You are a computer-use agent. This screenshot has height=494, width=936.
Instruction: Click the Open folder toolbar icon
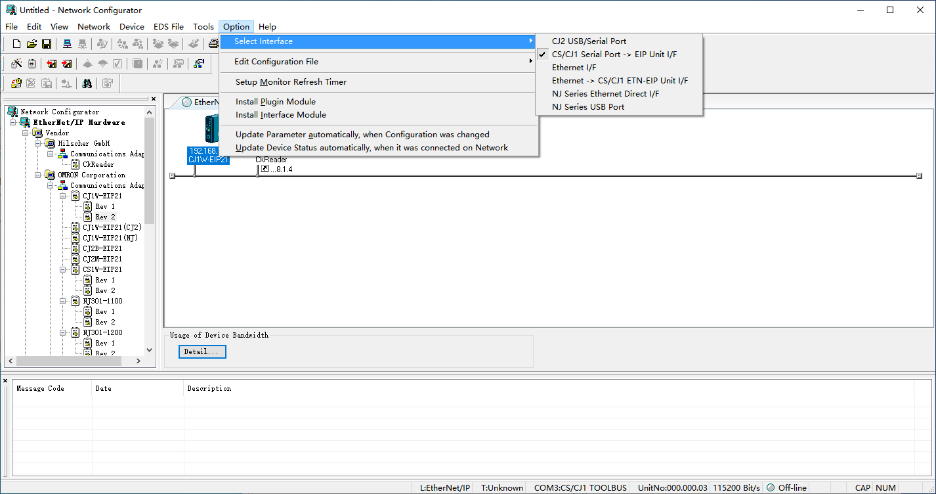(x=32, y=44)
